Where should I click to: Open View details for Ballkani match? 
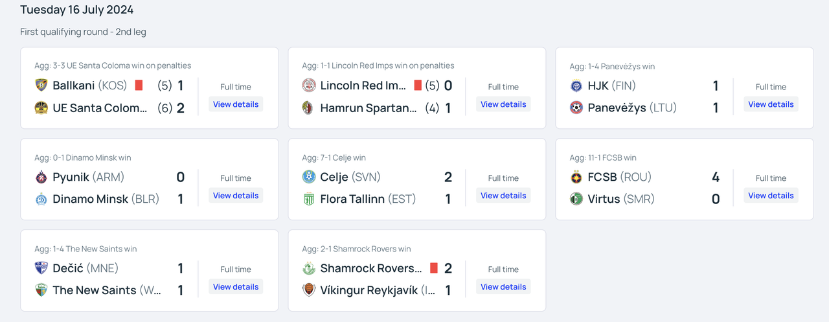tap(236, 104)
